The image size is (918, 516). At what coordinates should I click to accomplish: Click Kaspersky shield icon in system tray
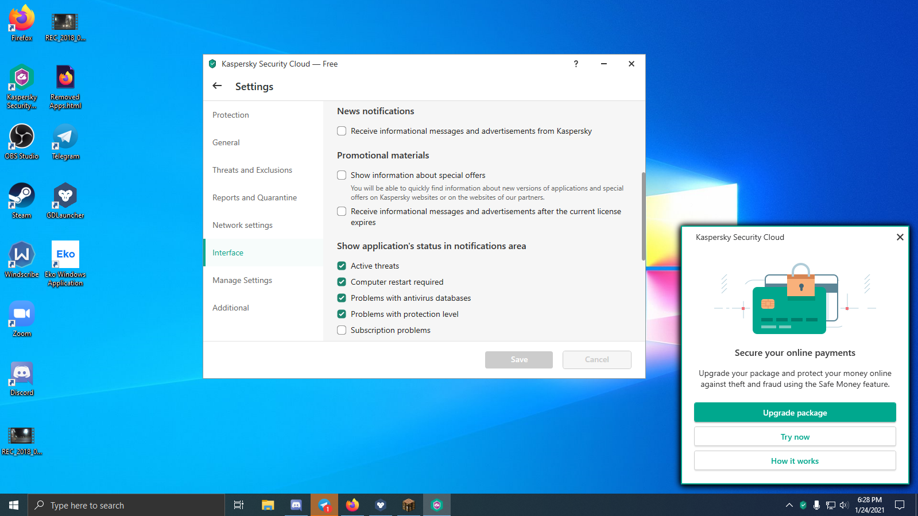click(x=803, y=505)
